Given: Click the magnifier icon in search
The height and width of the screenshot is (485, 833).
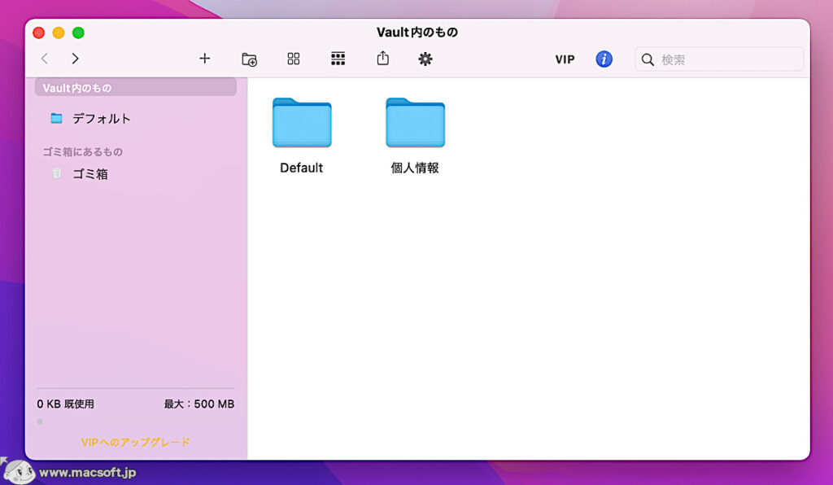Looking at the screenshot, I should pos(648,59).
